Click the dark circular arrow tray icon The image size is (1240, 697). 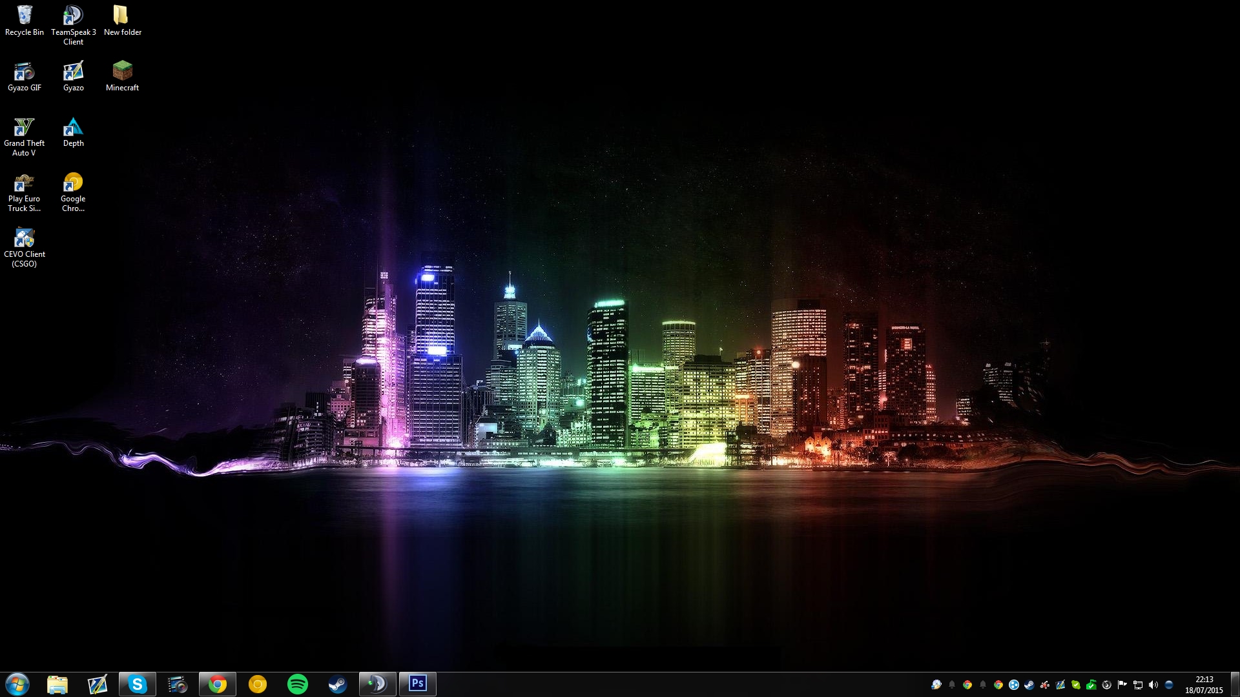click(x=1107, y=685)
